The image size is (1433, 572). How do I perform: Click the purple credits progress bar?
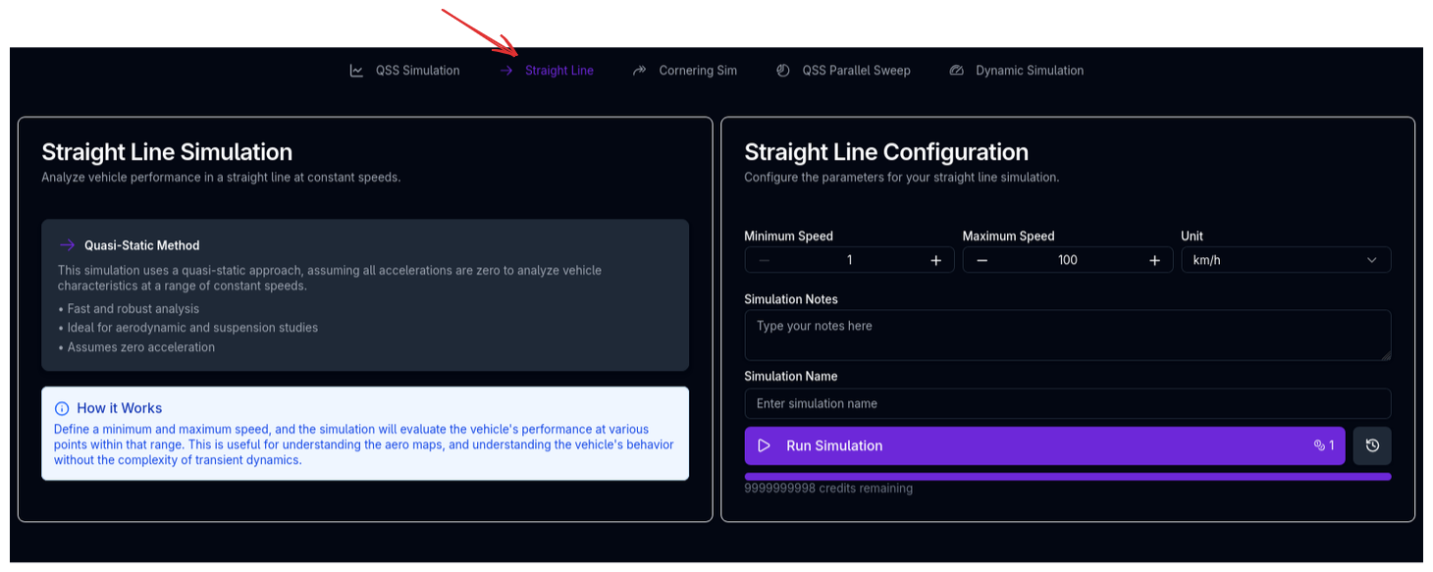(x=1067, y=477)
